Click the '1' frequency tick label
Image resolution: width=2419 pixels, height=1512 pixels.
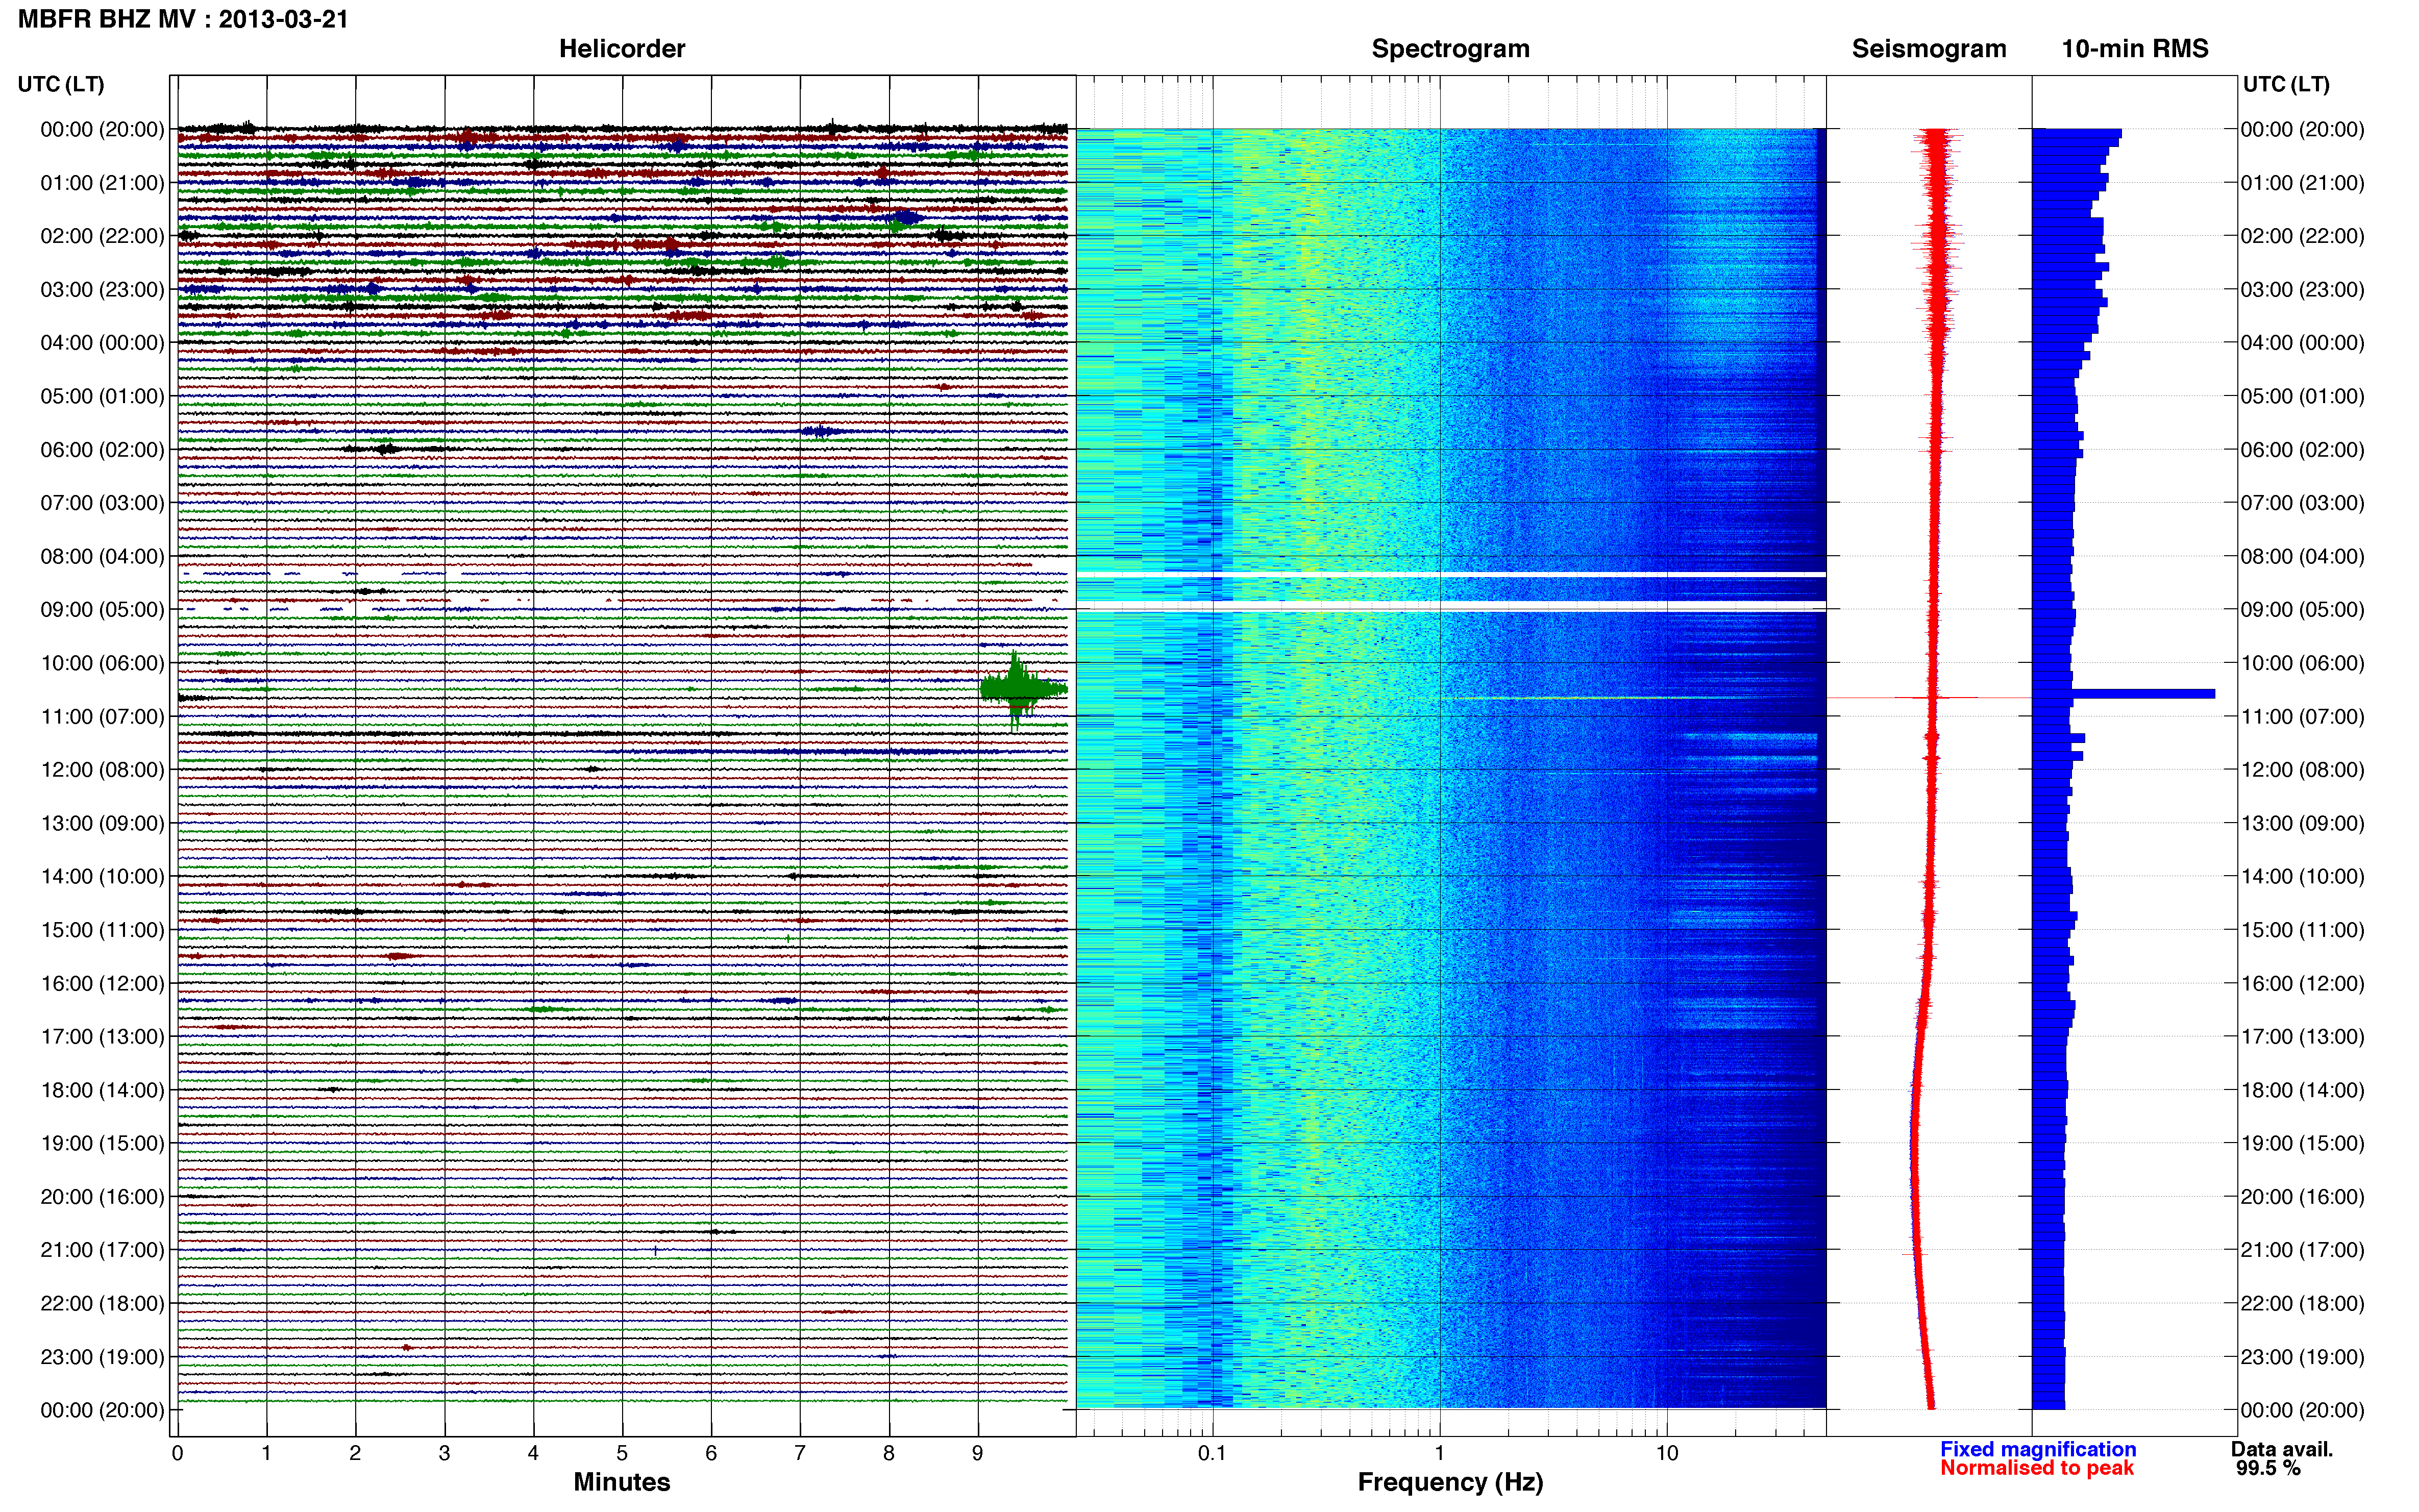coord(1440,1453)
